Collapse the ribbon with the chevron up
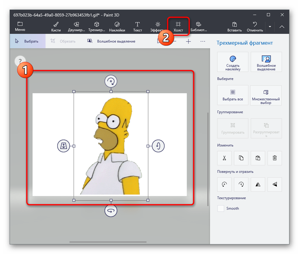Image resolution: width=299 pixels, height=254 pixels. (282, 27)
